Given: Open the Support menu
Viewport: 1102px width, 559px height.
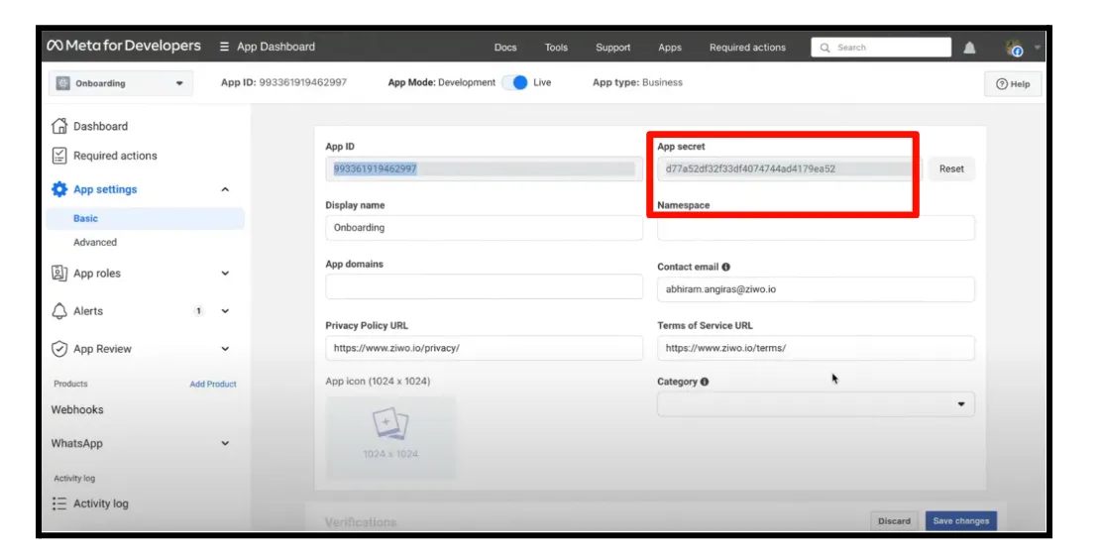Looking at the screenshot, I should click(x=612, y=48).
